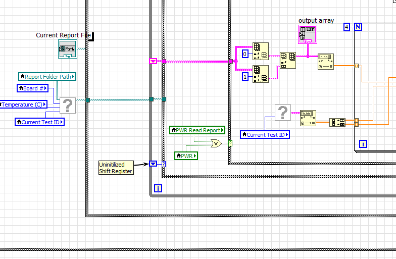
Task: Click the While Loop iteration terminal i
Action: tap(158, 188)
